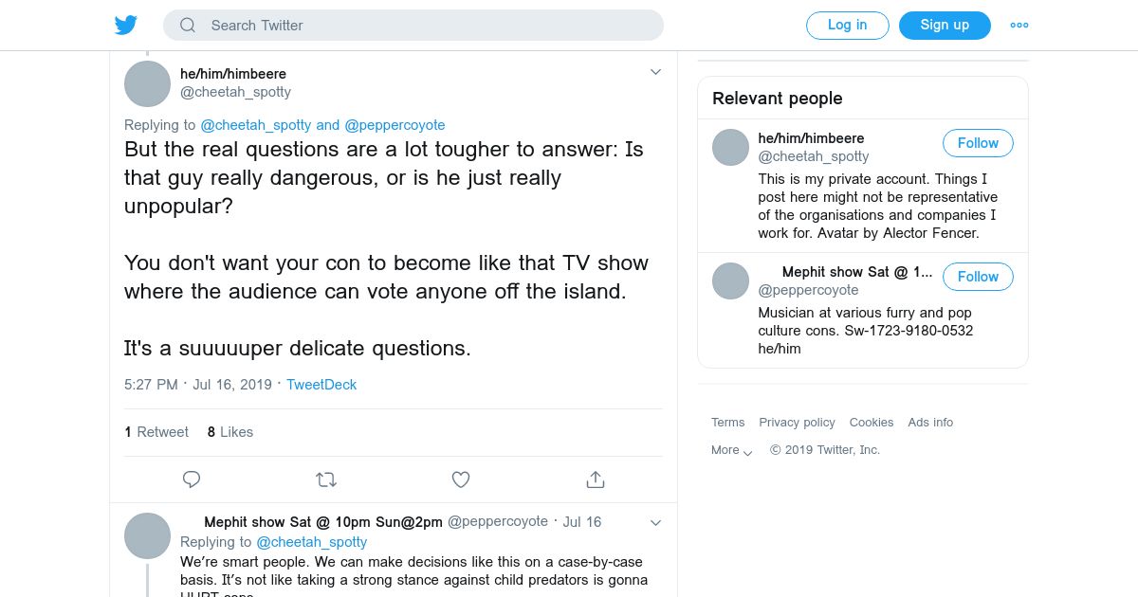Click the Twitter bird logo
The image size is (1138, 597).
click(126, 25)
